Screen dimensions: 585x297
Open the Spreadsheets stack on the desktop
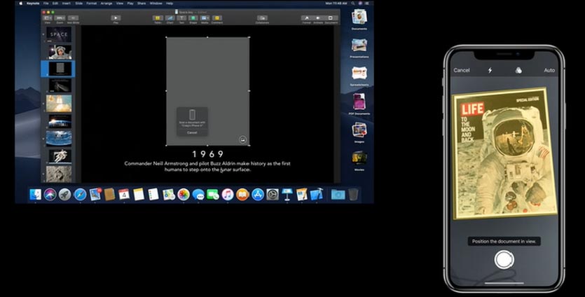click(x=359, y=76)
